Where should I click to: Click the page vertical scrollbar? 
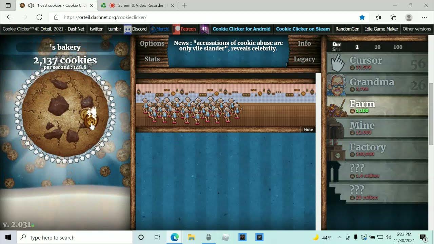(x=431, y=114)
